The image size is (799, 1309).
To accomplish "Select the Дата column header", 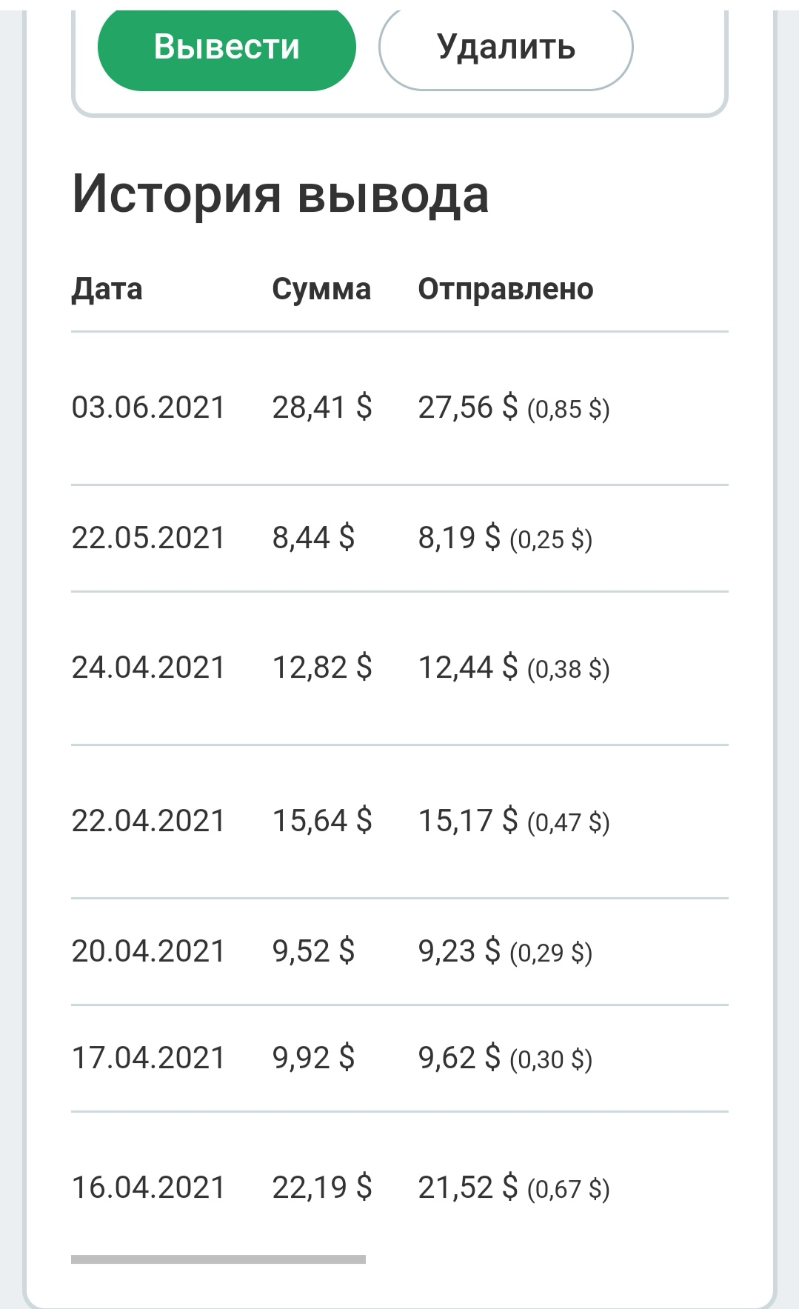I will pyautogui.click(x=107, y=289).
